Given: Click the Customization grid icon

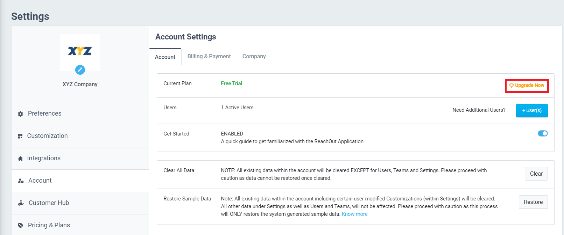Looking at the screenshot, I should 20,136.
